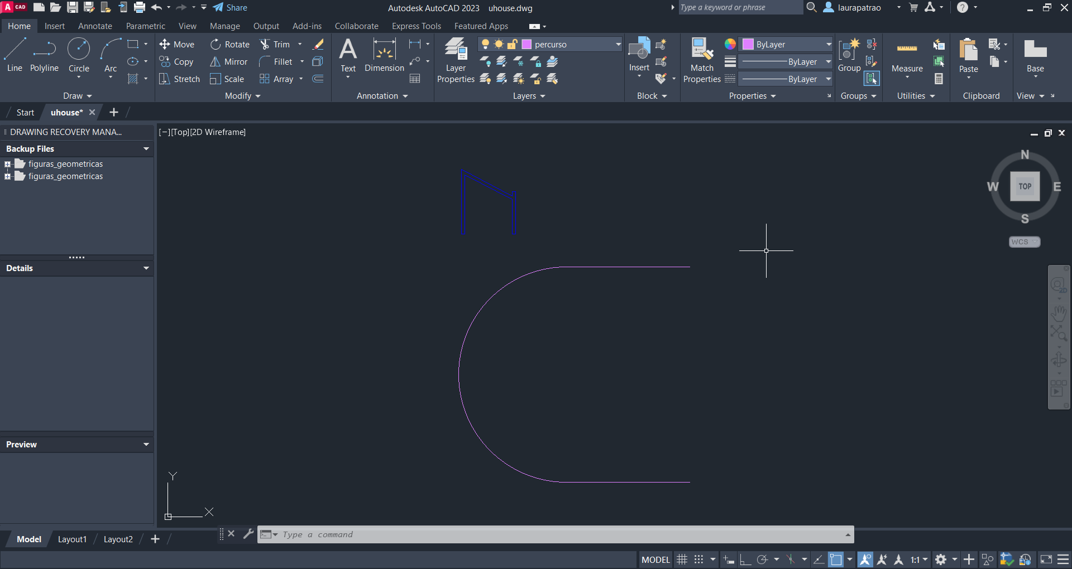Open the ByLayer color dropdown
This screenshot has height=569, width=1072.
point(829,44)
